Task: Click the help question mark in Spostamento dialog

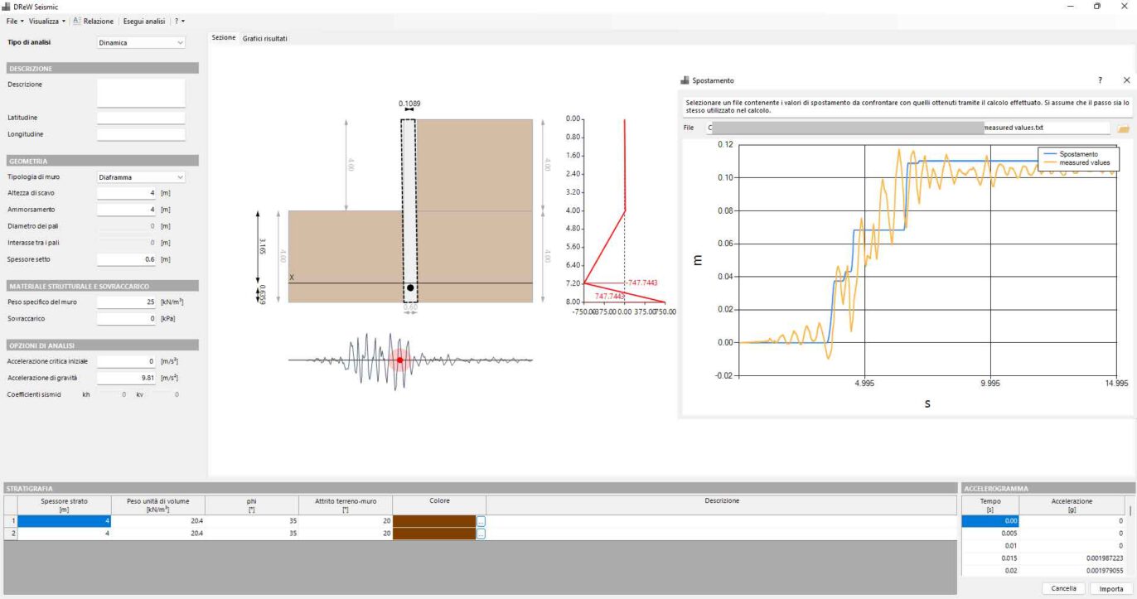Action: [x=1100, y=80]
